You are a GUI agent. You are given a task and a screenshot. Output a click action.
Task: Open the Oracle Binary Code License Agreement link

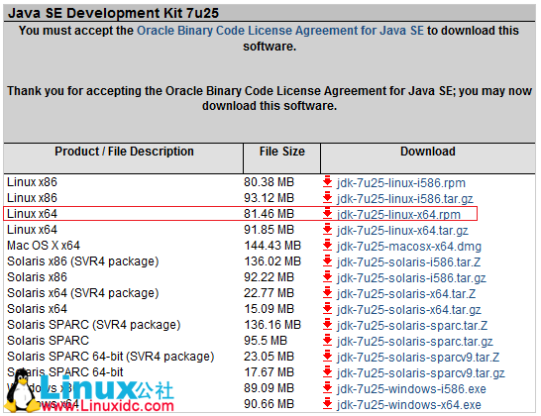[x=280, y=31]
